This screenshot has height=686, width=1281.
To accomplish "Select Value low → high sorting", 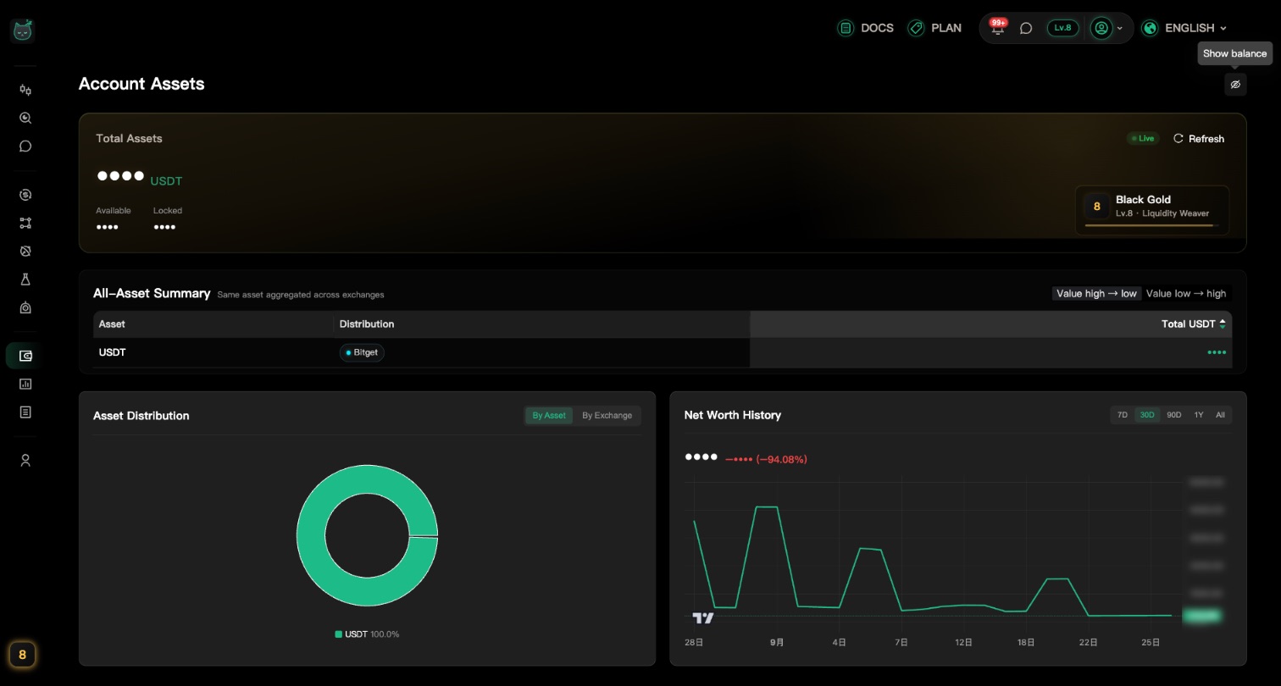I will [1186, 293].
